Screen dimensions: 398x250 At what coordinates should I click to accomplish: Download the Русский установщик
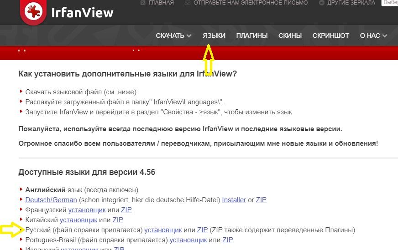163,230
